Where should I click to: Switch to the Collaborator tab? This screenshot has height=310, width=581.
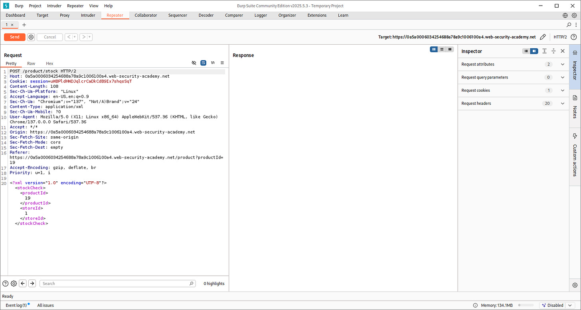pyautogui.click(x=146, y=15)
